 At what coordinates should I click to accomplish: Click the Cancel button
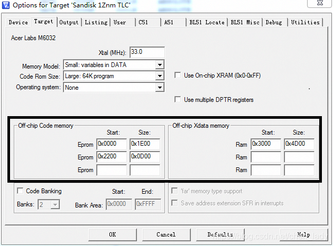[166, 234]
